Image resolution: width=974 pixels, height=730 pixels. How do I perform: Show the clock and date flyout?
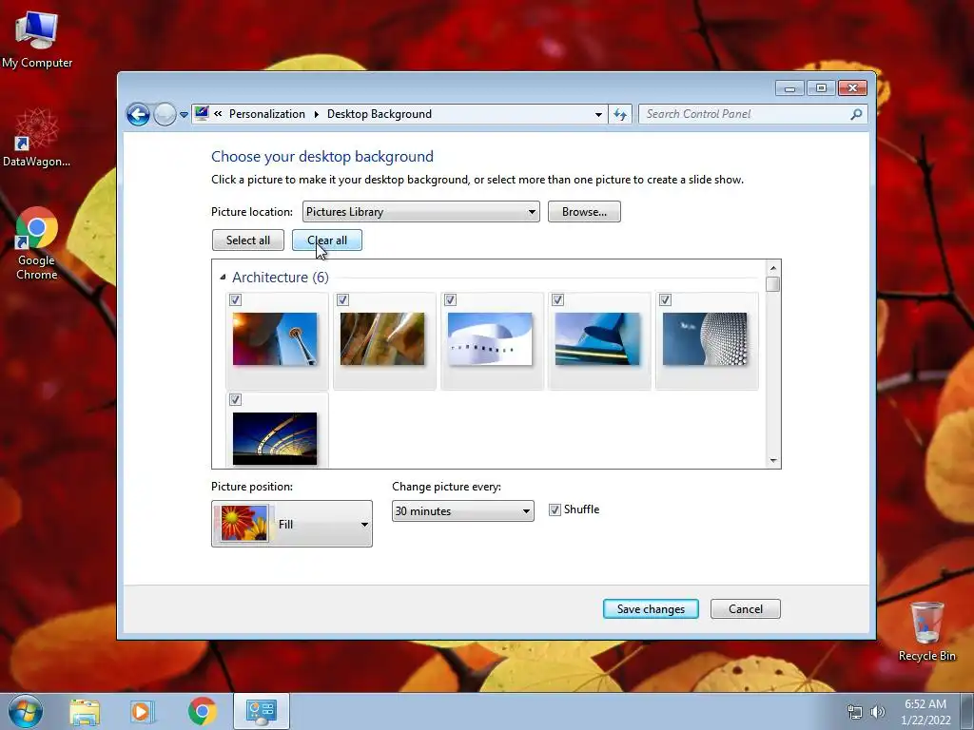(925, 712)
